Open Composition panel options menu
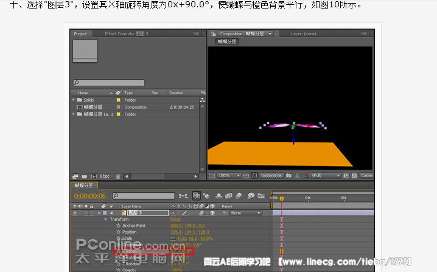Image resolution: width=437 pixels, height=272 pixels. click(364, 33)
